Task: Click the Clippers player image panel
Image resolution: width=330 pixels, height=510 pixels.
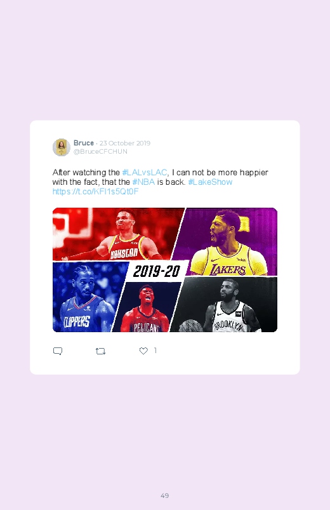Action: 86,297
